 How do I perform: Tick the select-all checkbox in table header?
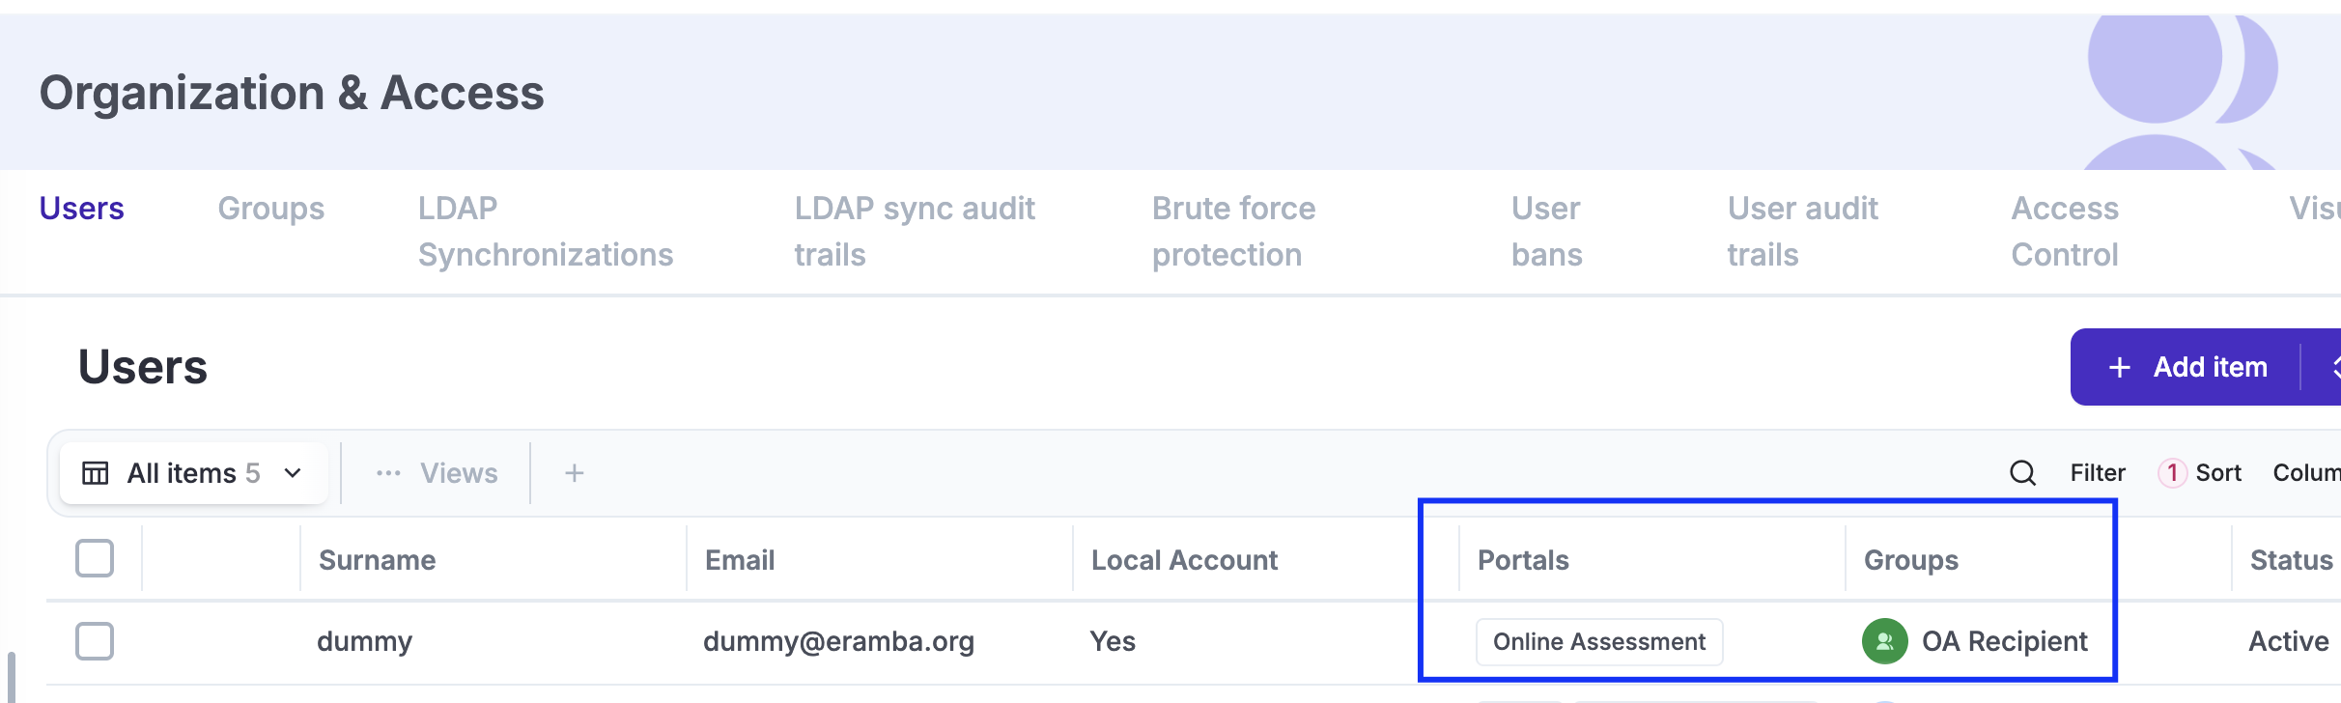(x=95, y=558)
